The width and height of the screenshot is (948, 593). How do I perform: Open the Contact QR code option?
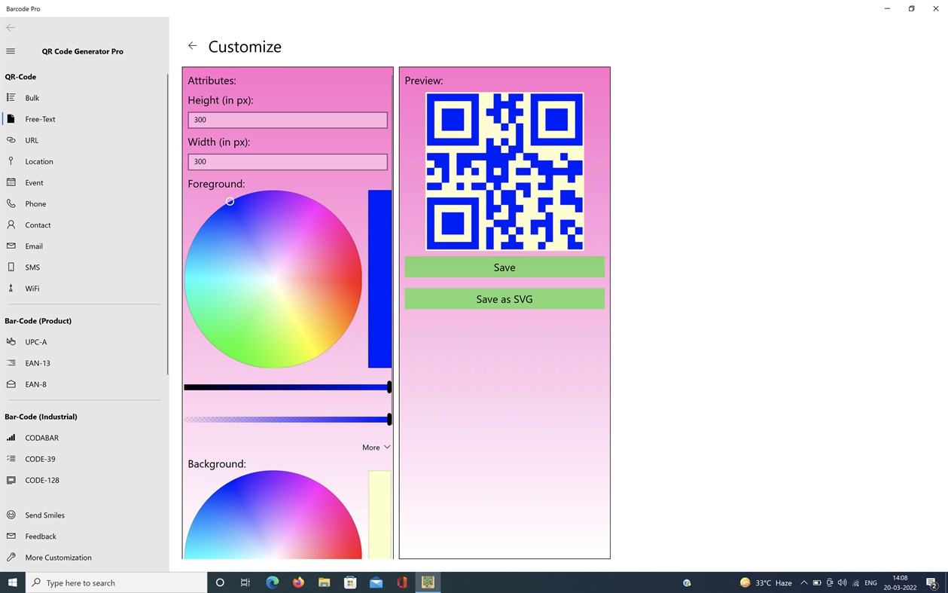coord(37,225)
